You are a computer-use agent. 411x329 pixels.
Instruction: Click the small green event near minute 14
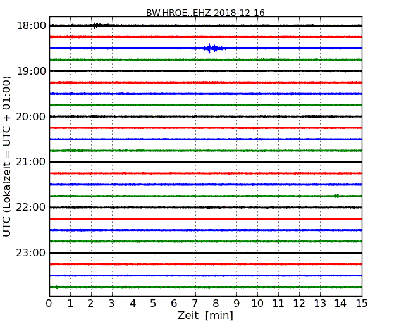[337, 196]
